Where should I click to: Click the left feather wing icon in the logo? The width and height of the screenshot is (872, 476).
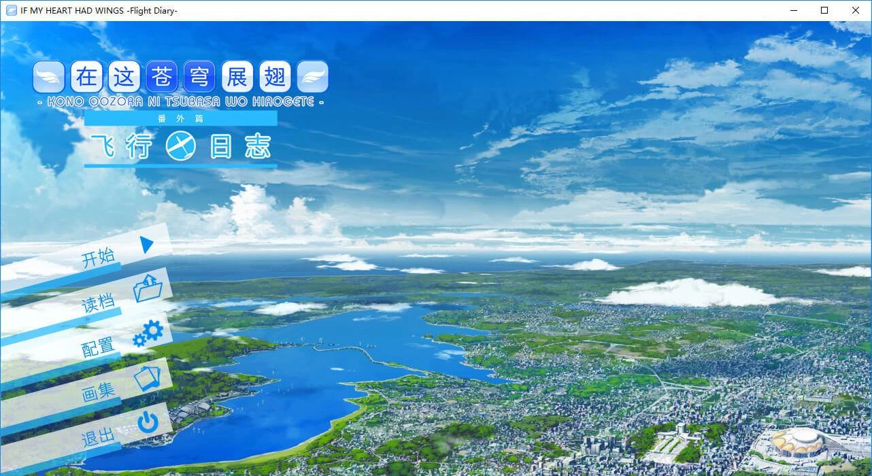pyautogui.click(x=48, y=76)
